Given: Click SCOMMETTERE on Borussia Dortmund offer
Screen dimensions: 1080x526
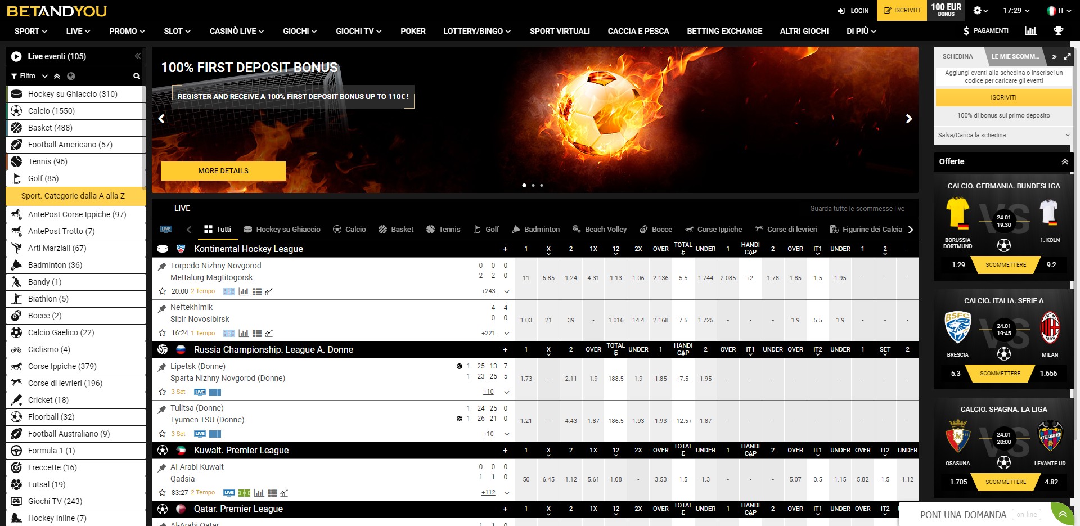Looking at the screenshot, I should tap(1006, 265).
